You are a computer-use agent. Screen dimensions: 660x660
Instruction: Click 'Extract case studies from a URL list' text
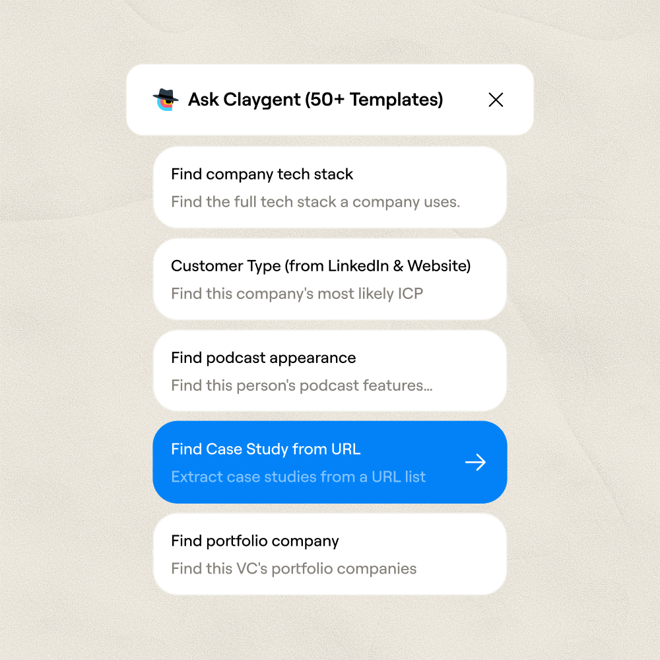(x=298, y=477)
